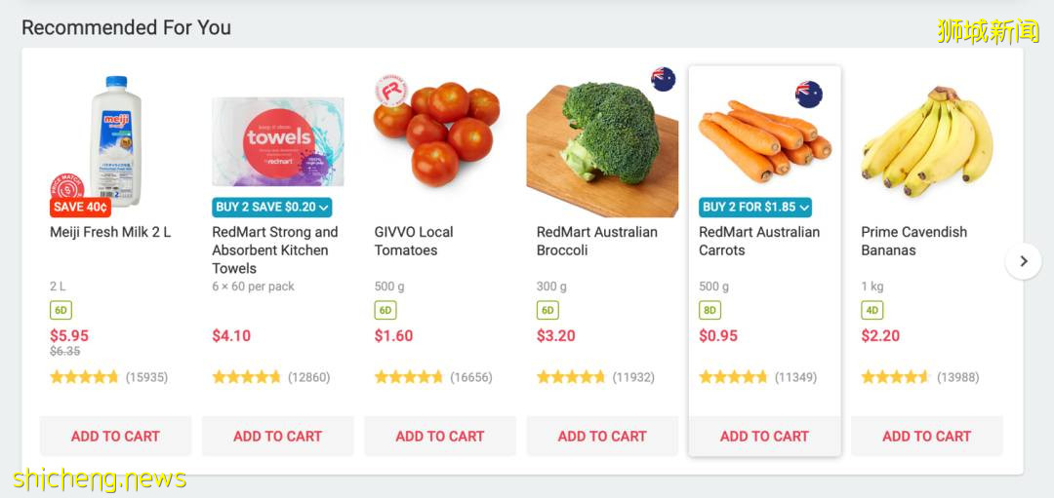Expand the BUY 2 FOR $1.85 promo
This screenshot has height=498, width=1054.
(755, 207)
